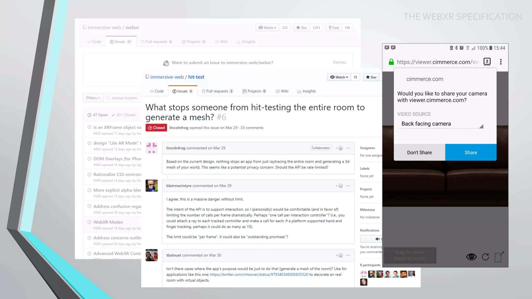Screen dimensions: 532x299
Task: Click tbalouet's avatar thumbnail
Action: point(151,255)
